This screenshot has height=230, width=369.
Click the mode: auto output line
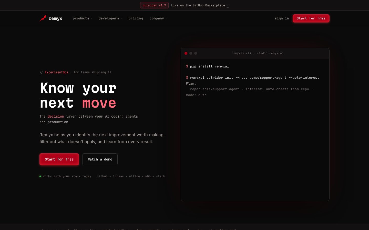pos(196,95)
